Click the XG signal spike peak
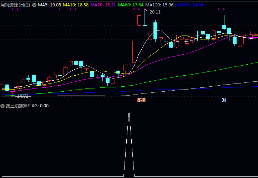 pos(129,112)
